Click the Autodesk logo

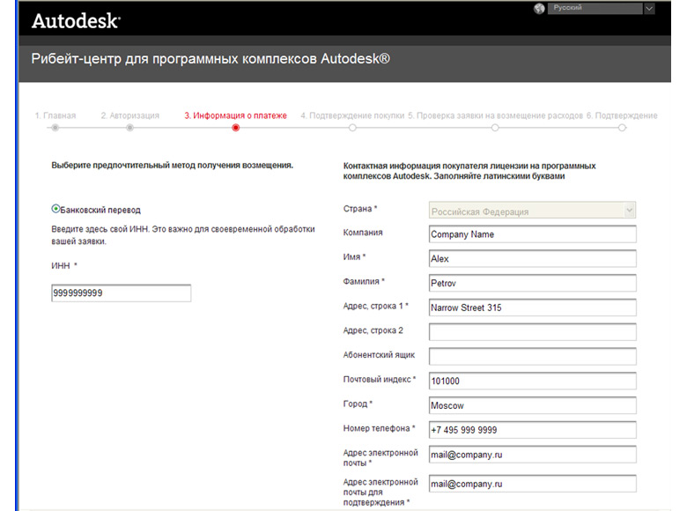(x=76, y=21)
